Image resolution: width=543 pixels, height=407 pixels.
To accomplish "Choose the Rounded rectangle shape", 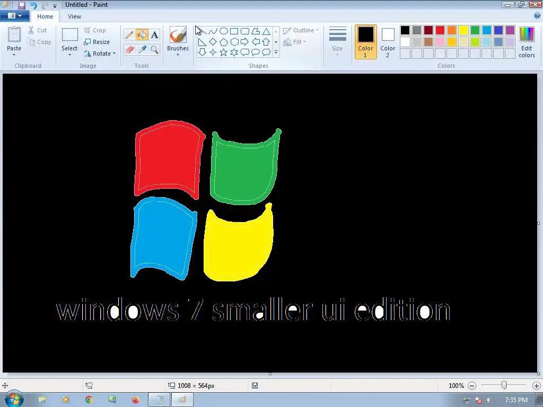I will [245, 31].
